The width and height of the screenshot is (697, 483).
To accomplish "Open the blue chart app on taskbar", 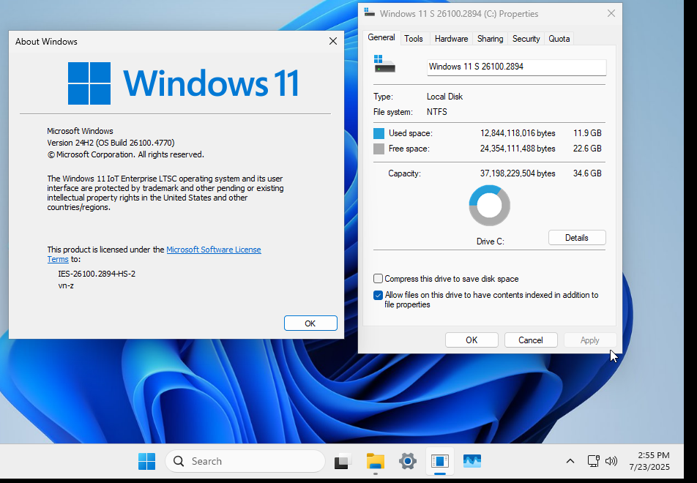I will pos(472,461).
